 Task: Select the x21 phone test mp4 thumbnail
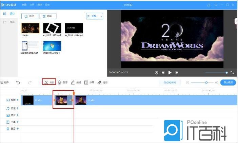pos(30,46)
